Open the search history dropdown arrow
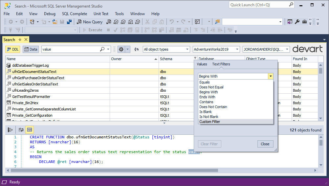This screenshot has width=329, height=186. (x=108, y=49)
